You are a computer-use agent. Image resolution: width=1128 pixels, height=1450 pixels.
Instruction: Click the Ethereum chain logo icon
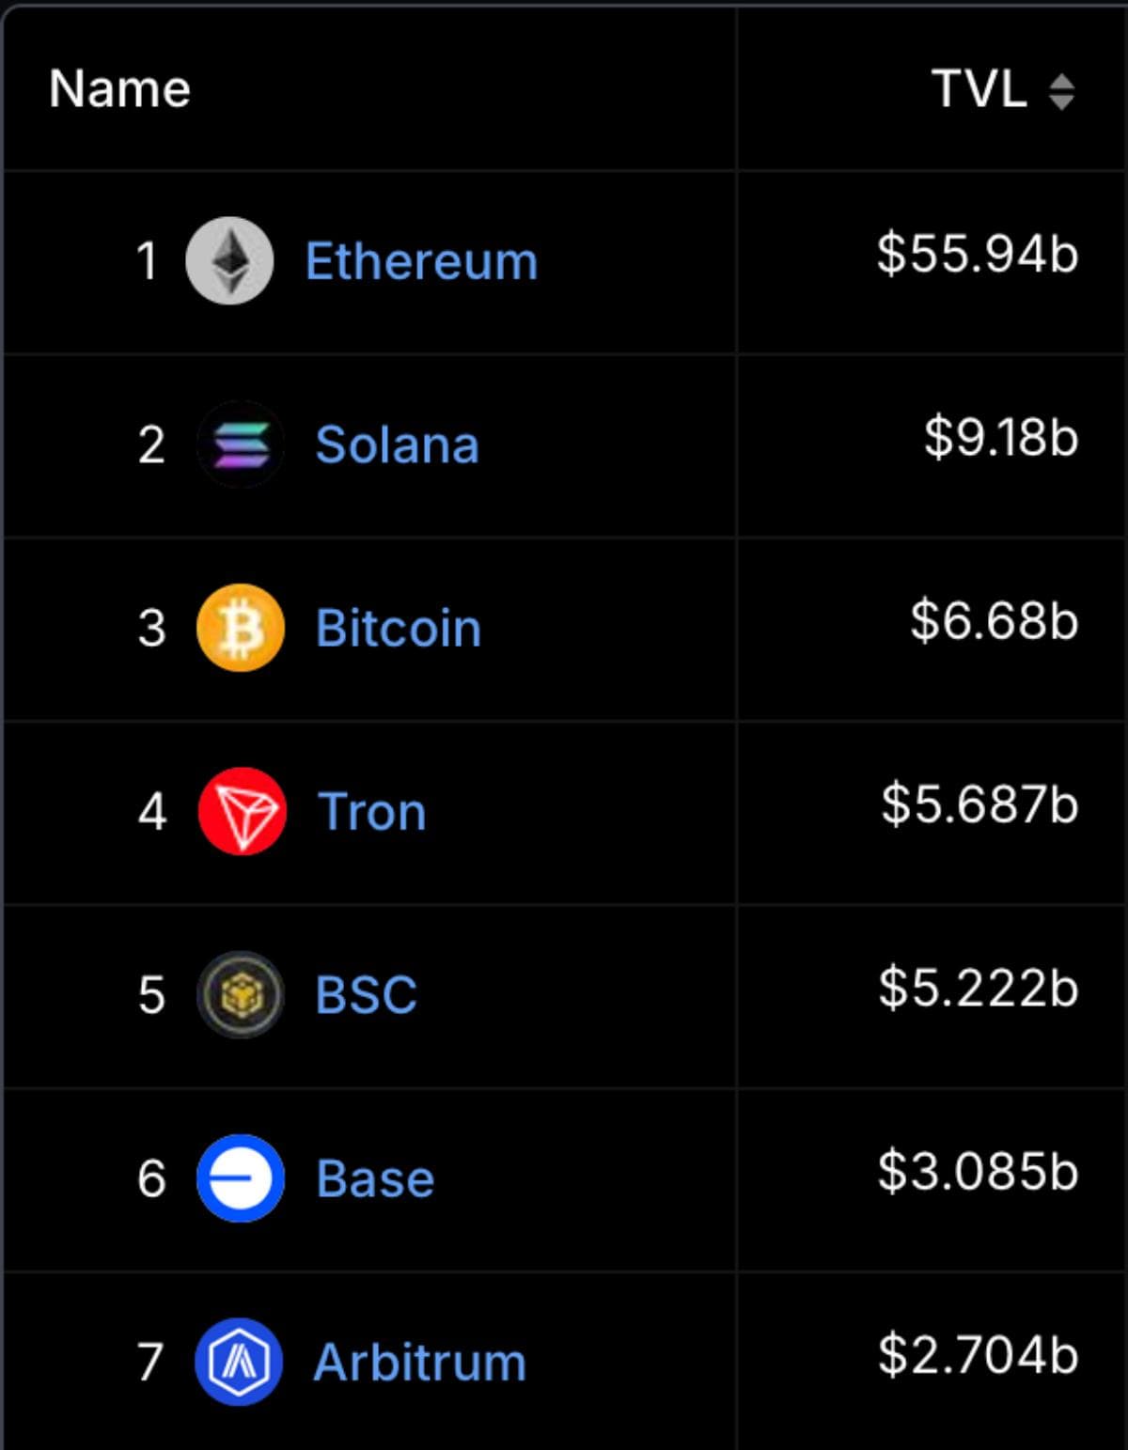click(229, 260)
